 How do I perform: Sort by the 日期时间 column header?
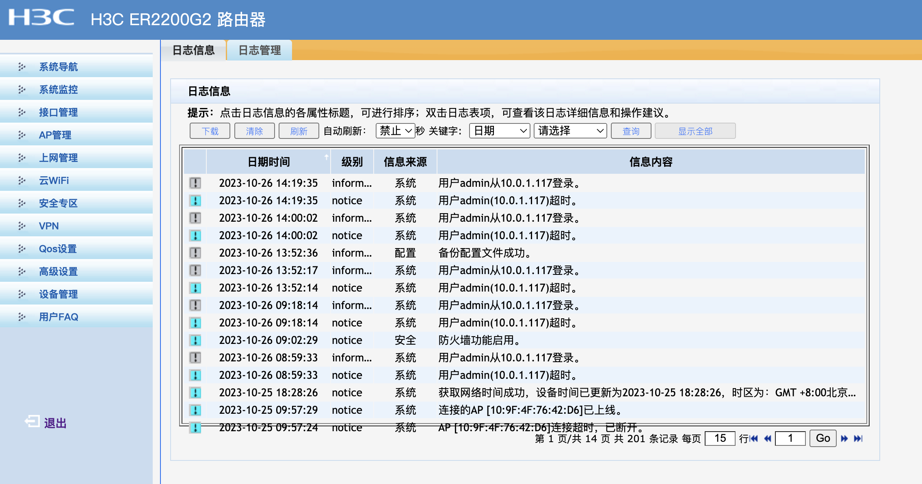(268, 162)
